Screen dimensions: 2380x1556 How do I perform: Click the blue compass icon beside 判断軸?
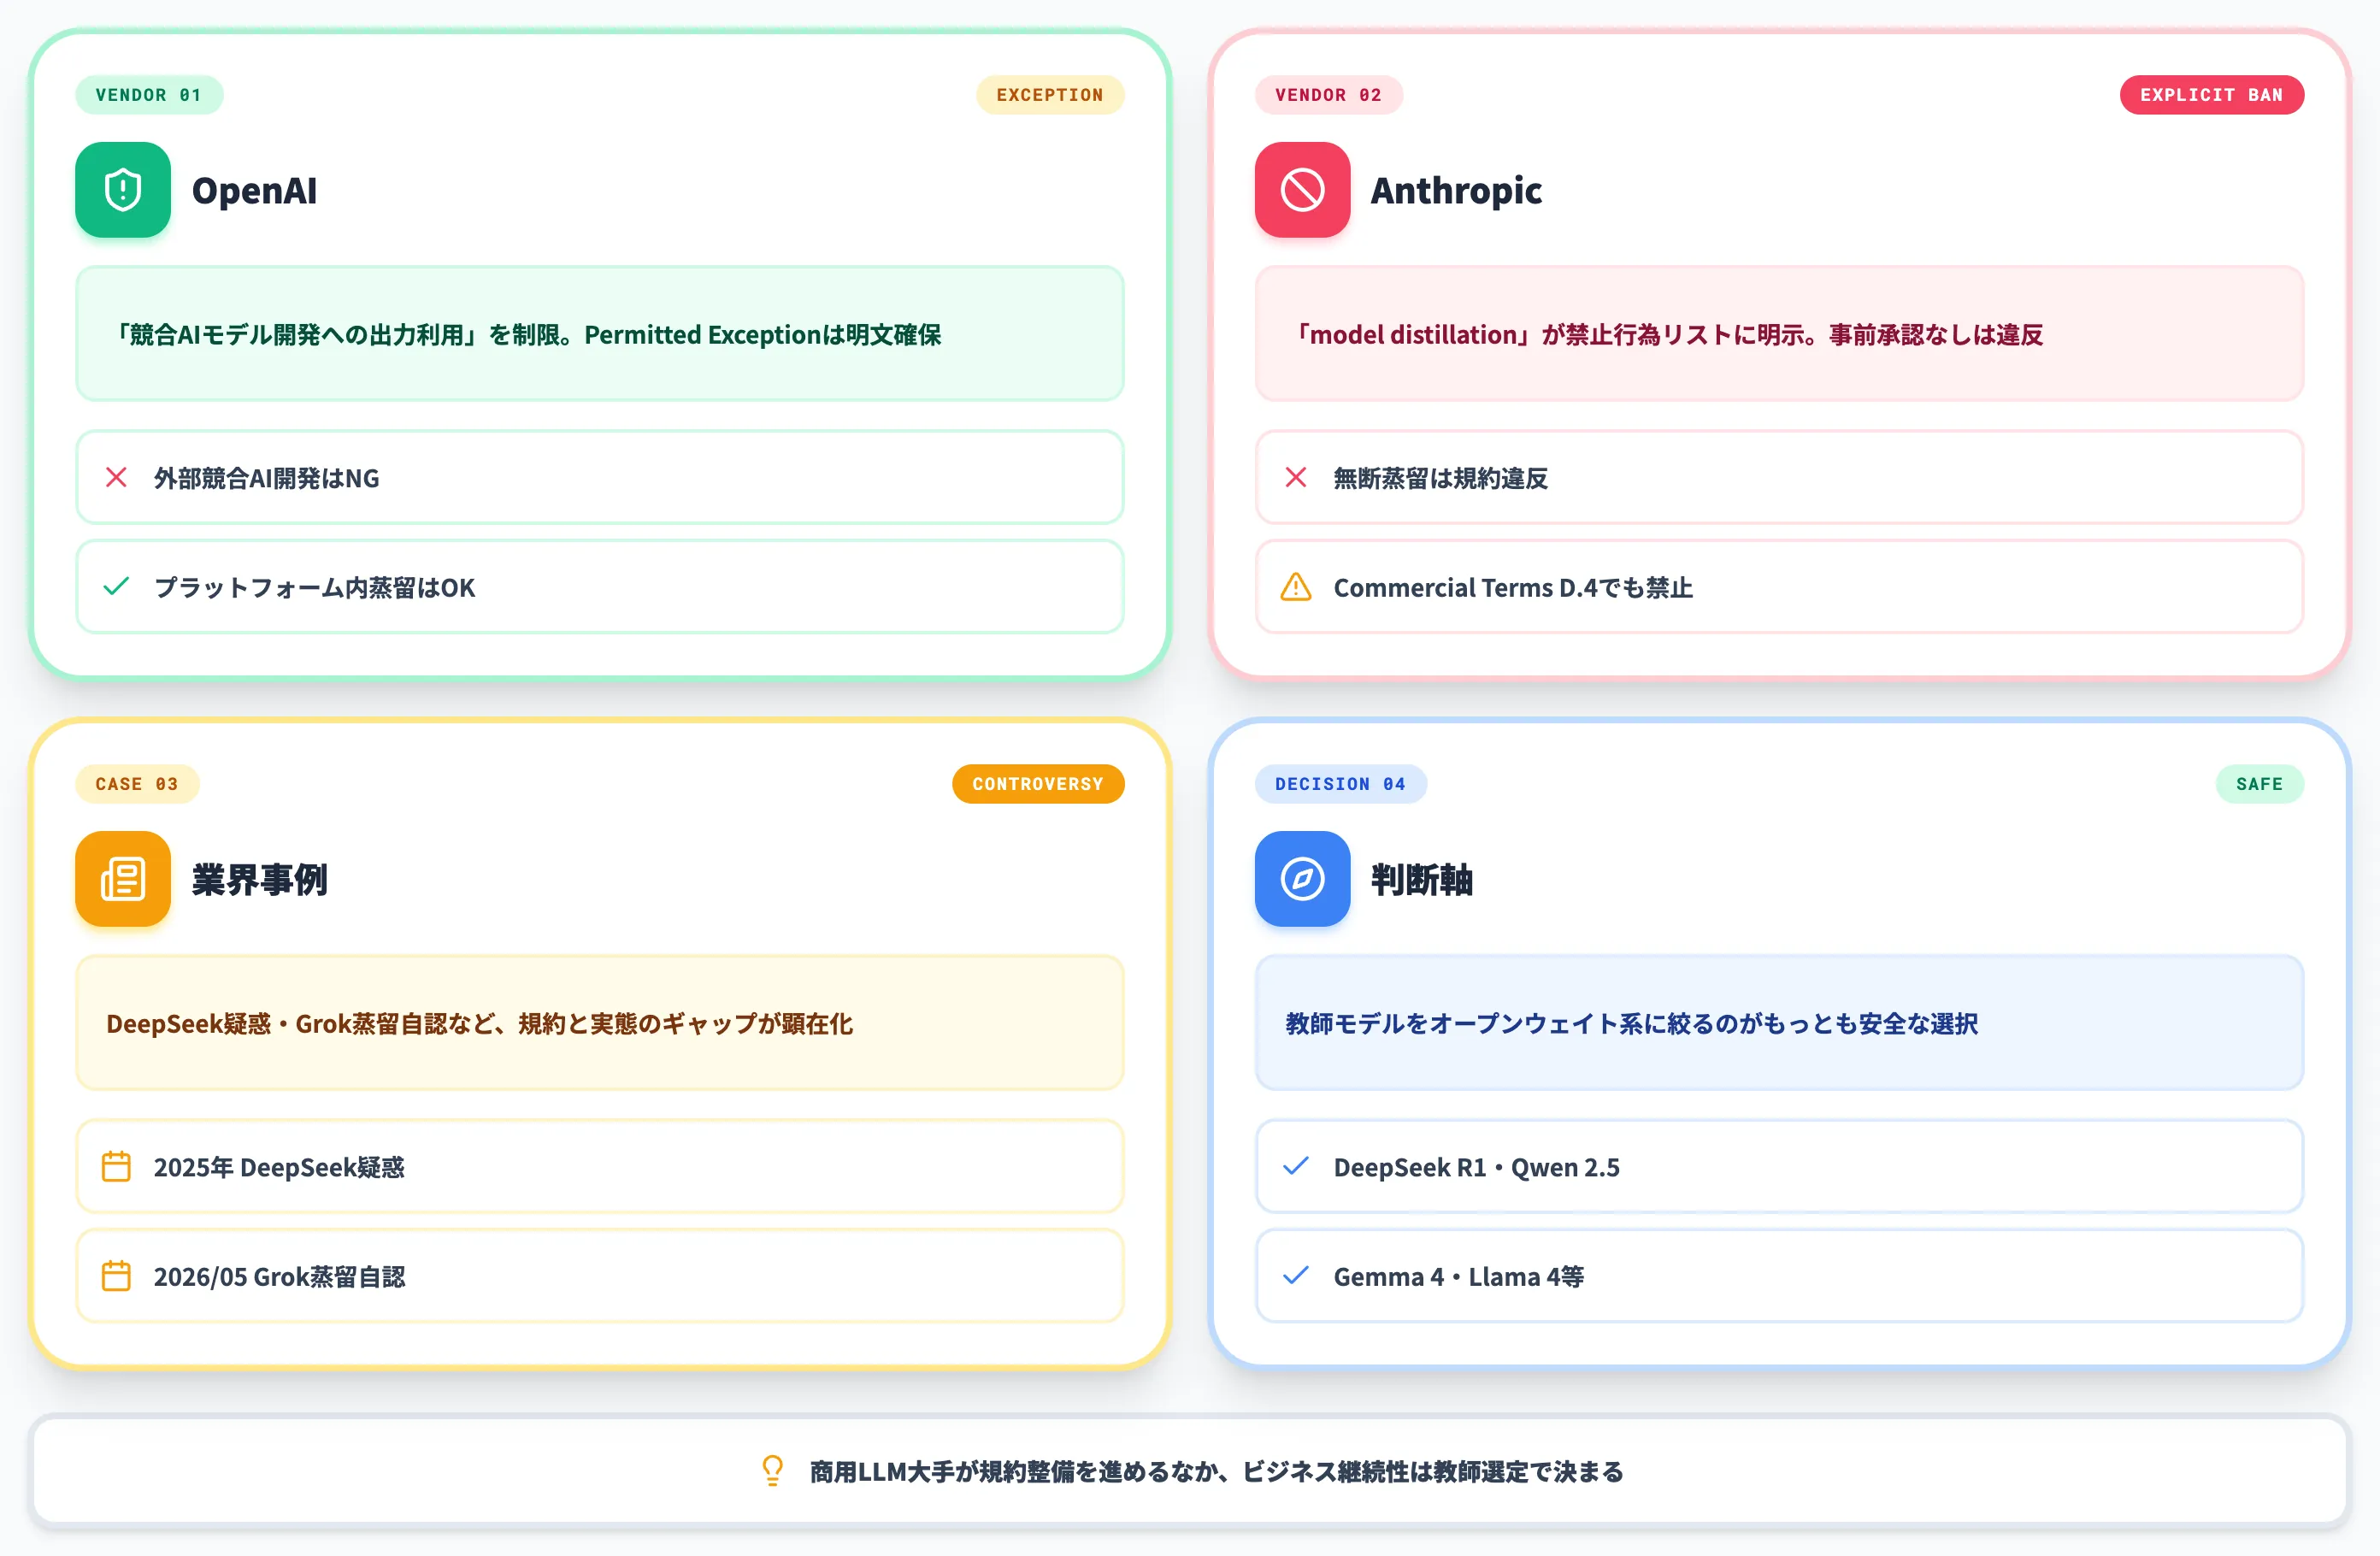click(1302, 879)
